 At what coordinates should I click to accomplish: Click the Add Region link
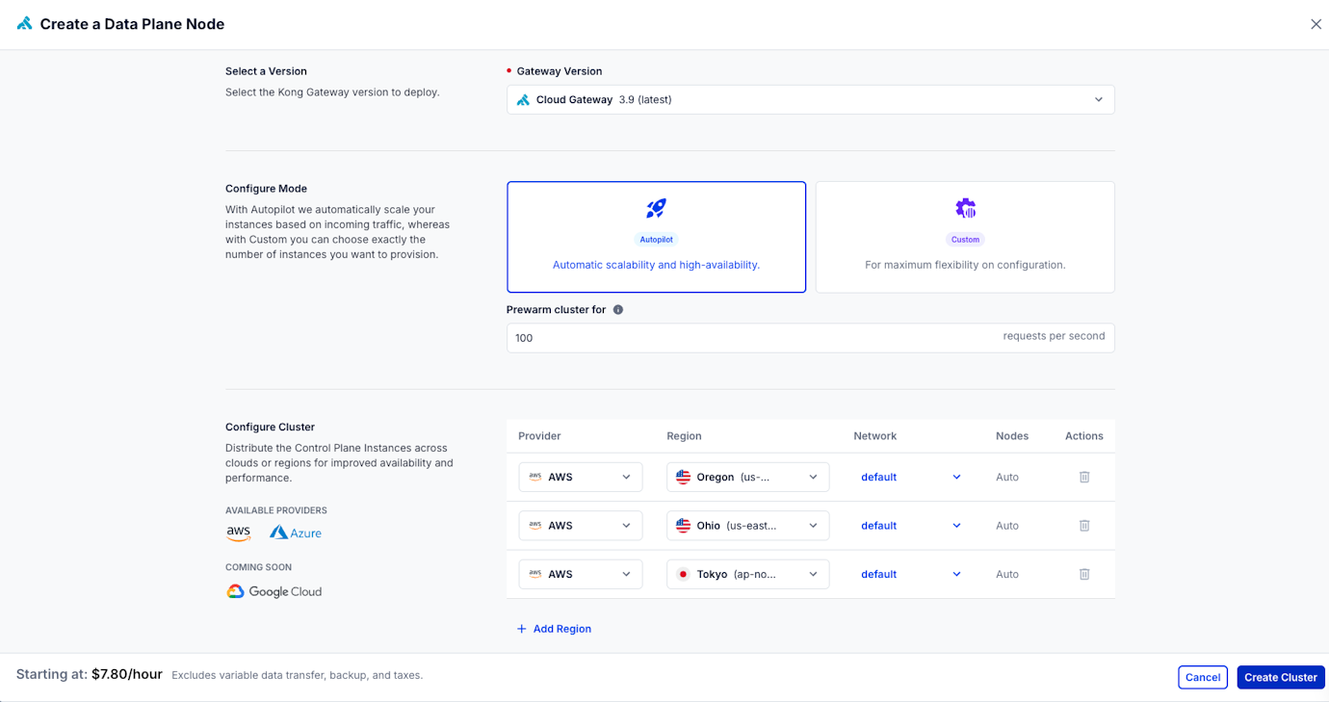pyautogui.click(x=554, y=628)
